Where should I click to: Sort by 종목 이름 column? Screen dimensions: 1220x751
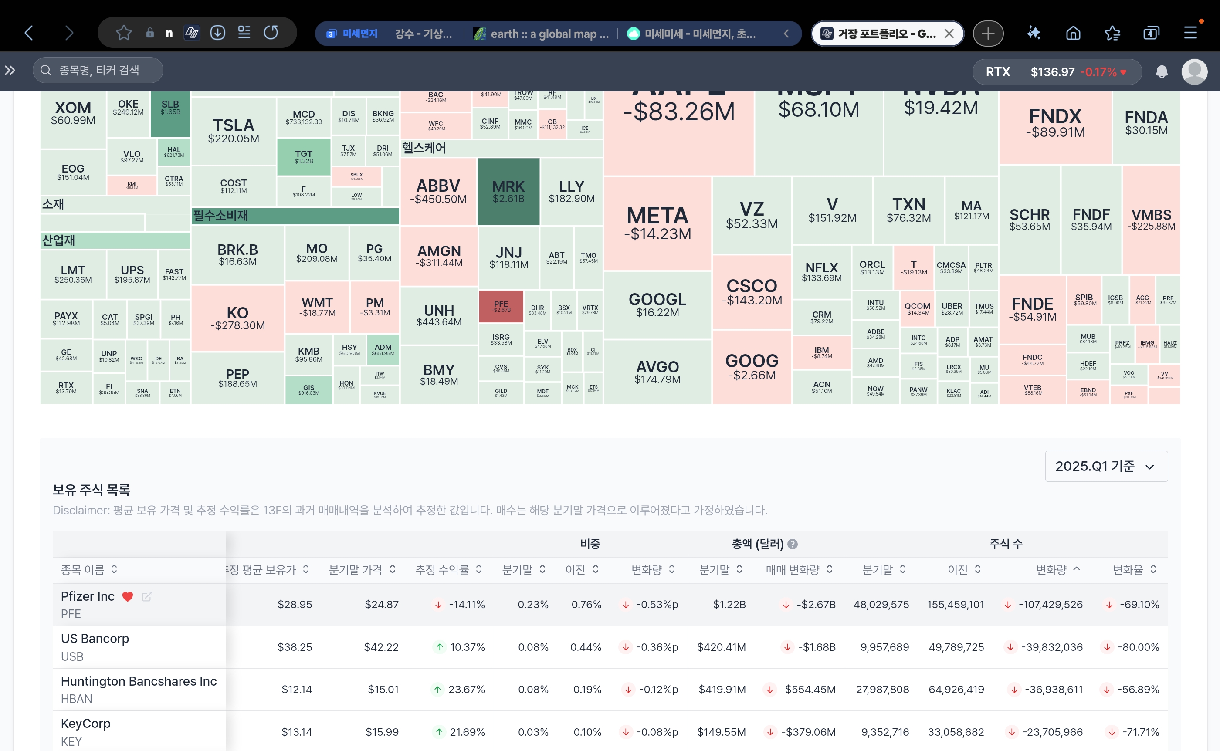click(89, 570)
